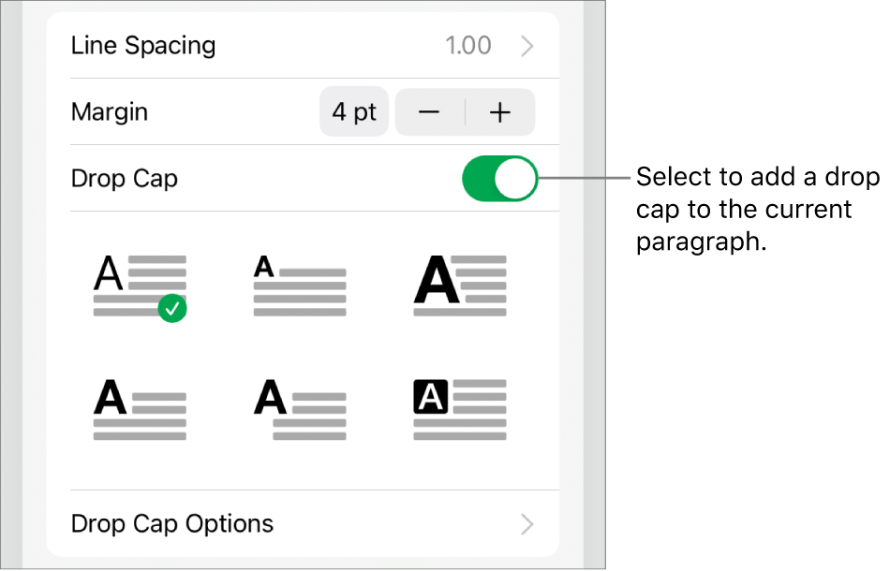890x571 pixels.
Task: Expand Line Spacing using its chevron arrow
Action: (527, 46)
